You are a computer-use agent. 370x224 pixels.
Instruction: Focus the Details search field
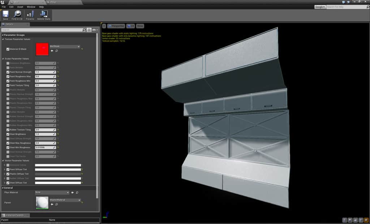click(42, 30)
